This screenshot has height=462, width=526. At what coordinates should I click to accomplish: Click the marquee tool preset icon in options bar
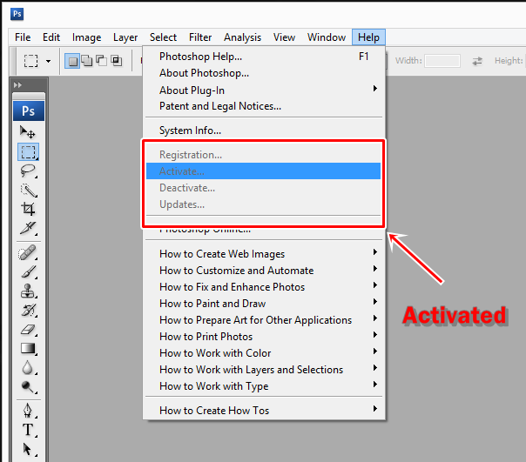(x=30, y=61)
